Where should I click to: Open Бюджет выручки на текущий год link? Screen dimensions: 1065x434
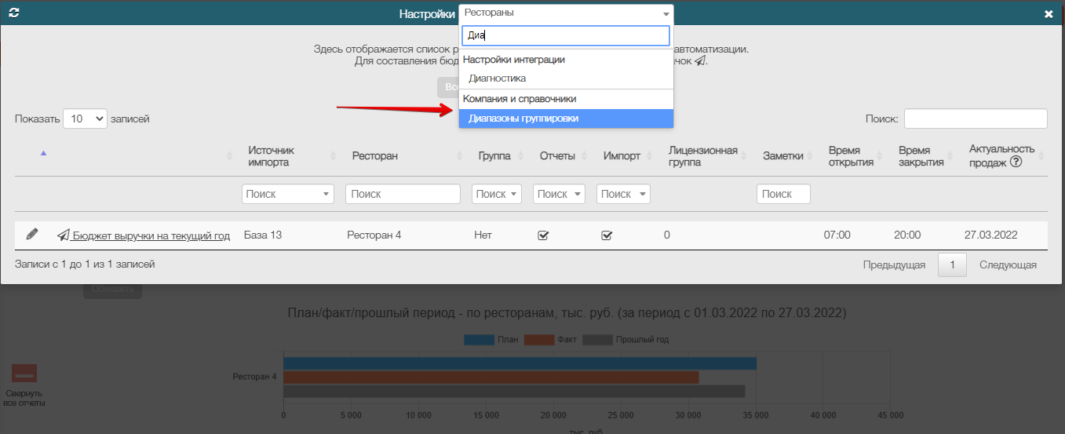pyautogui.click(x=144, y=235)
